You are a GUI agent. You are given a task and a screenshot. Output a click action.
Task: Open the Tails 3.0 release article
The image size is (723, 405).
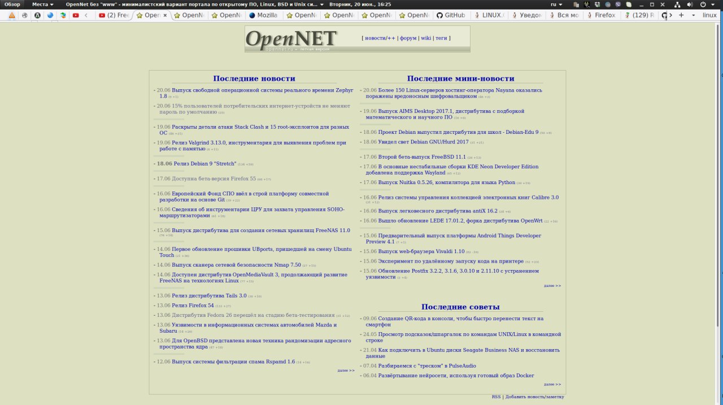209,295
